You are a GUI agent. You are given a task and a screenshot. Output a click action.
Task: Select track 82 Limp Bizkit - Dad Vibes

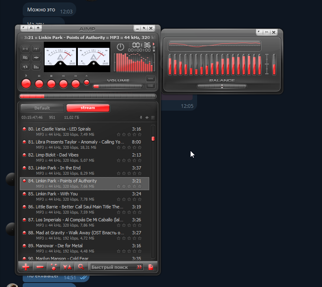pyautogui.click(x=84, y=157)
